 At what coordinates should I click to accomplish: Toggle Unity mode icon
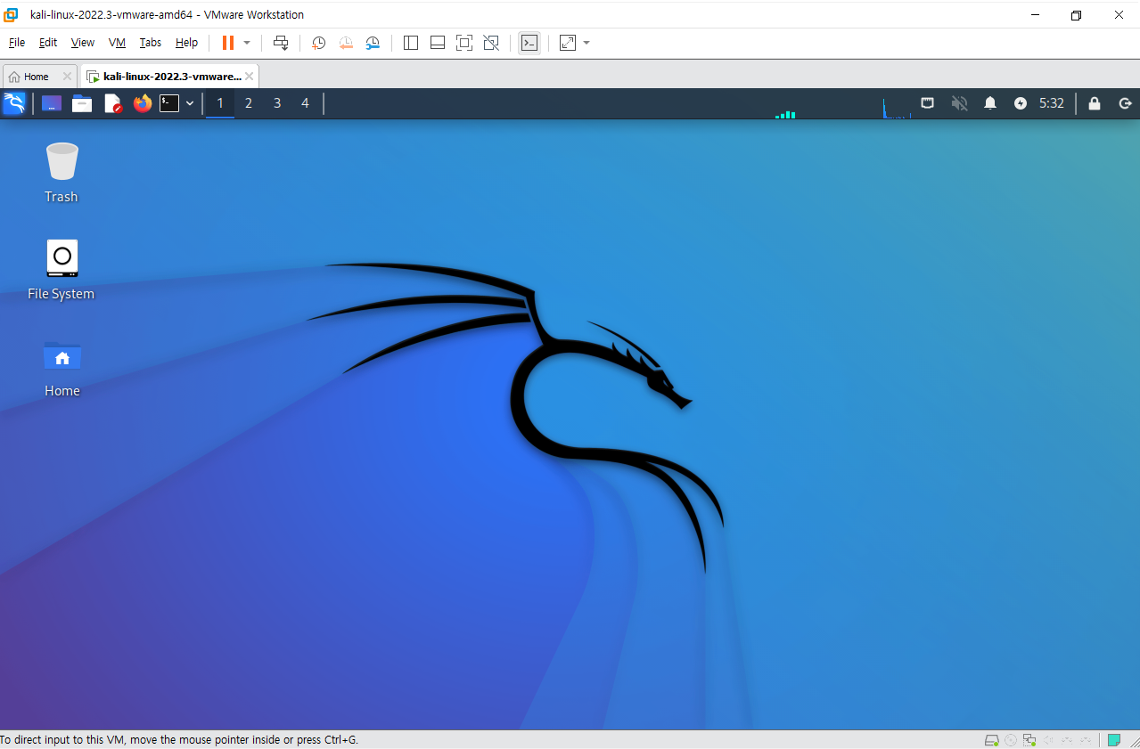(x=491, y=43)
